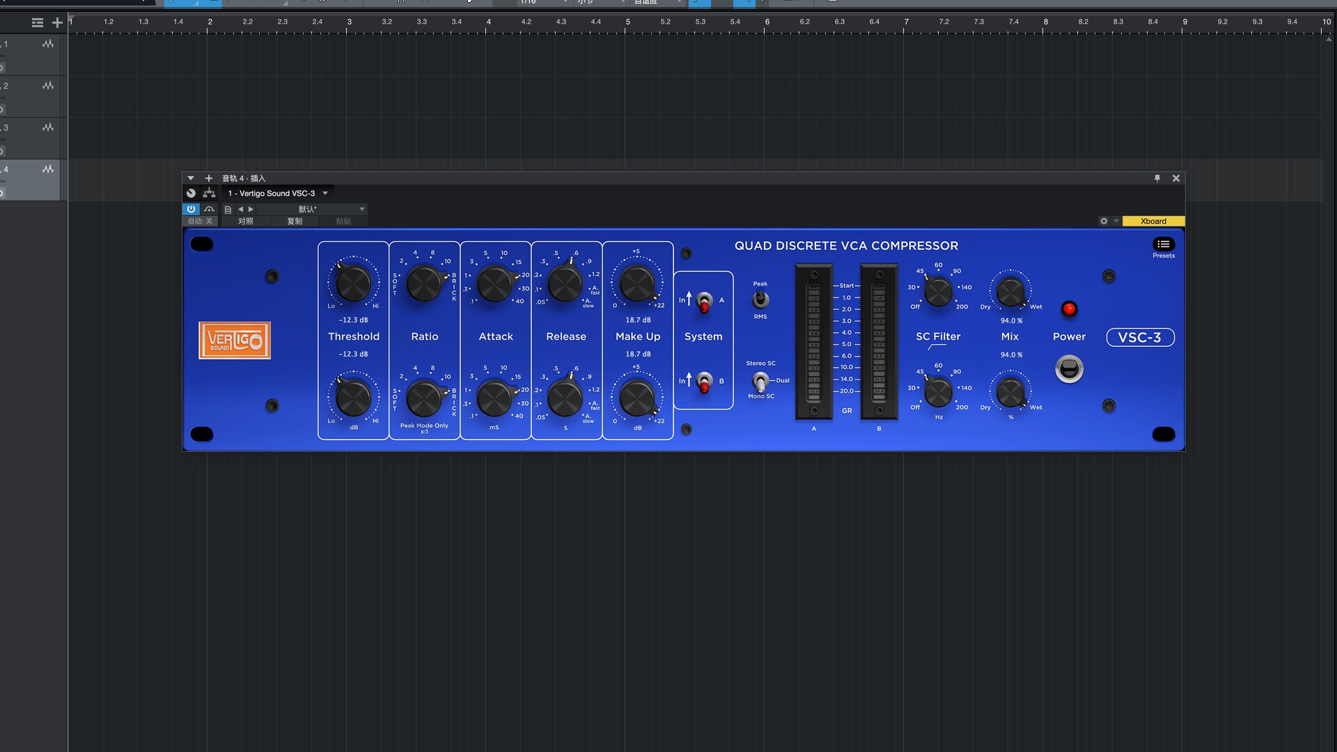Click bar 3 on timeline ruler

(350, 22)
